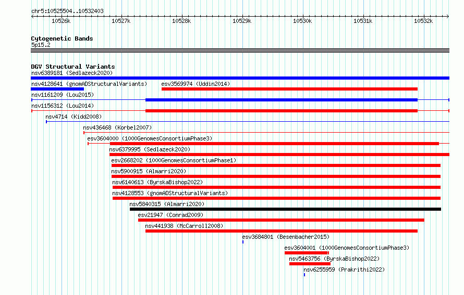Click the black nsv5840315 variant bar

tap(285, 209)
